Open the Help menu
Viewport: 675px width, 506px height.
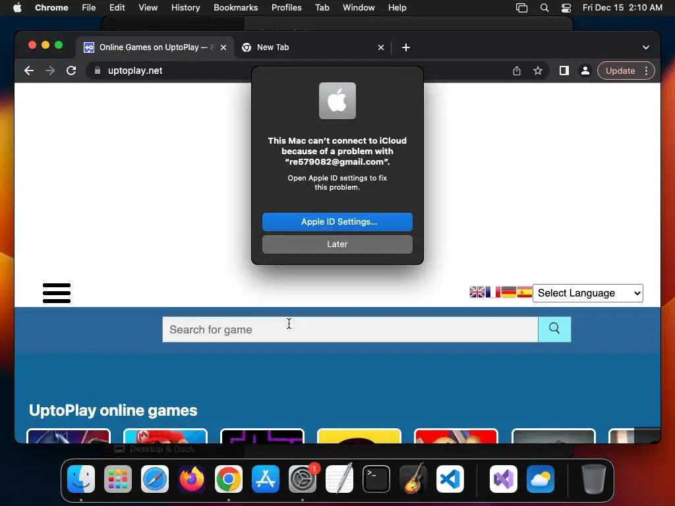397,8
